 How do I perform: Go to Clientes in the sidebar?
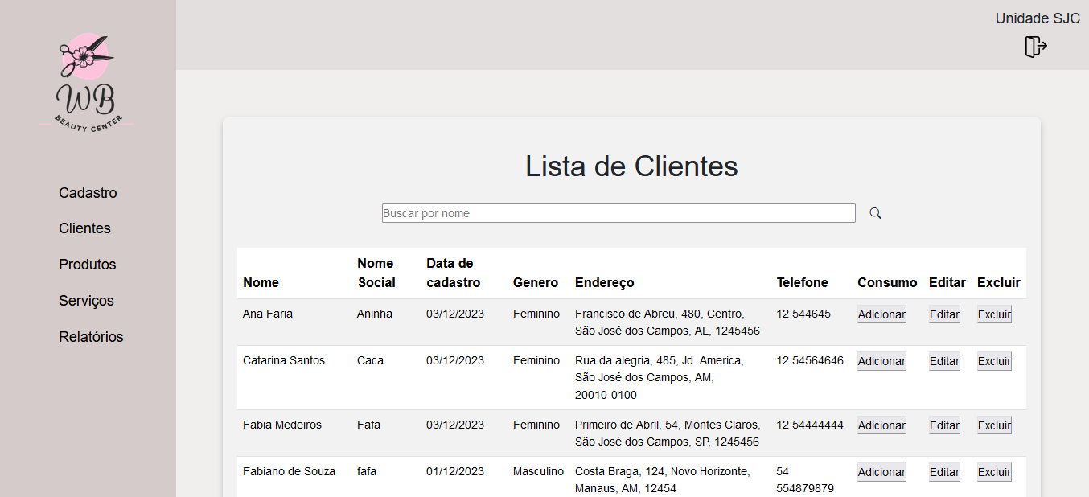pyautogui.click(x=84, y=228)
